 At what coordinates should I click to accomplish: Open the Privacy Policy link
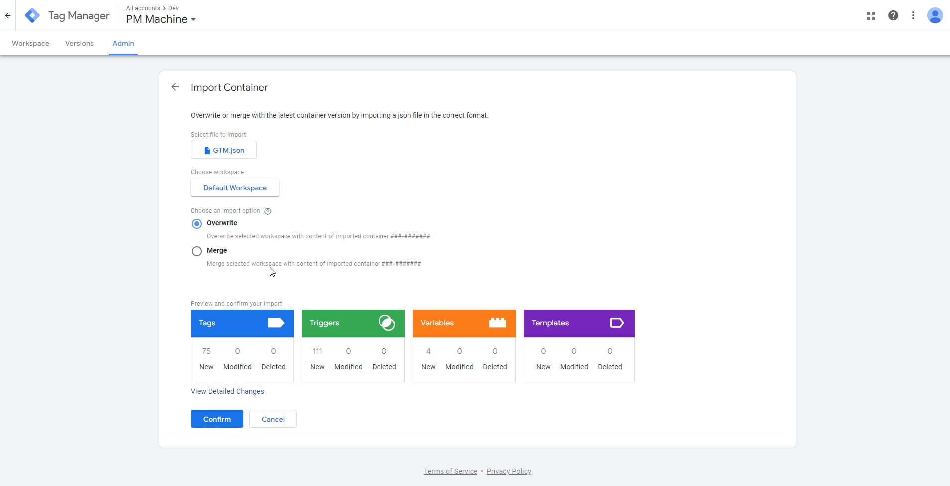point(509,471)
